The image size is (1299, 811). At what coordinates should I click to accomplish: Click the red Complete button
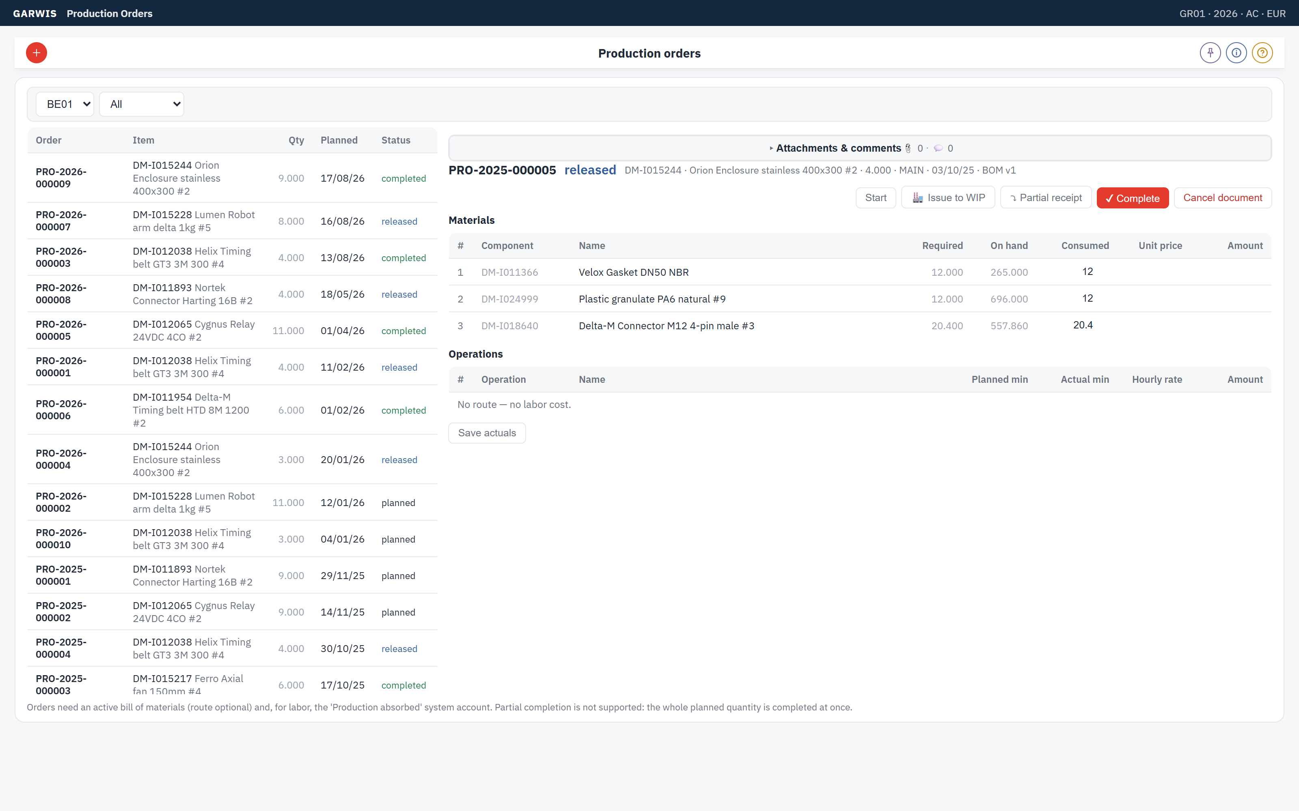(1133, 198)
